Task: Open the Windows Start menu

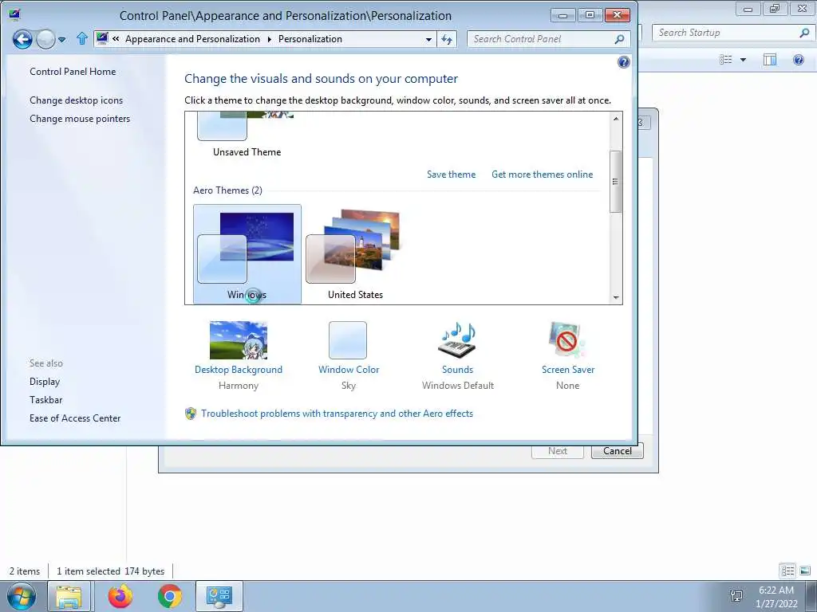Action: click(22, 596)
